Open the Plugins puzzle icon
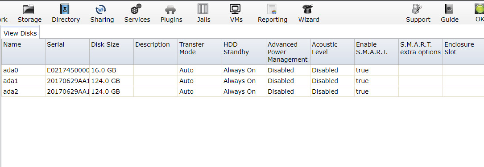This screenshot has height=167, width=484. [x=170, y=10]
